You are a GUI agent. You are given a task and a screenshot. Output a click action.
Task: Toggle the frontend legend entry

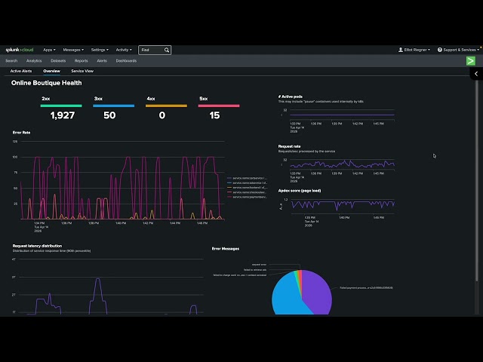coord(248,188)
